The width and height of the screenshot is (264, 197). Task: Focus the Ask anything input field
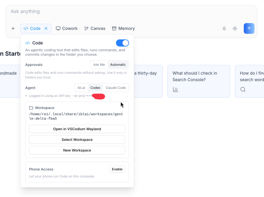tap(131, 12)
